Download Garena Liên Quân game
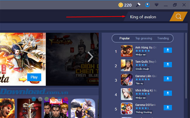Screen dimensions: 190x118 (x=167, y=79)
